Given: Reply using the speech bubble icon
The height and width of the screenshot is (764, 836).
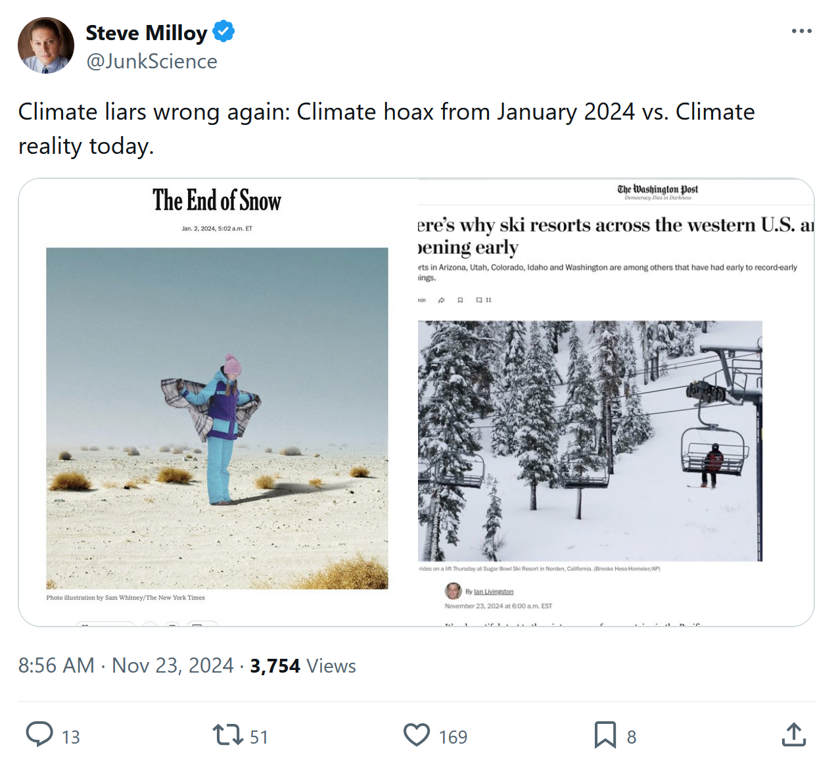Looking at the screenshot, I should point(39,734).
